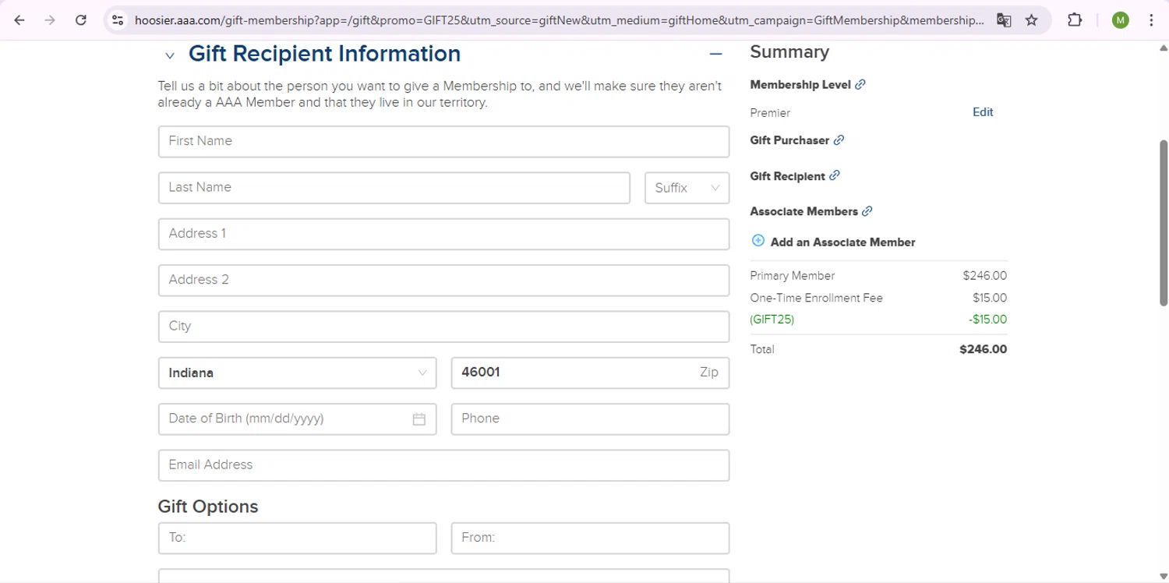
Task: Open the Indiana state dropdown
Action: coord(298,373)
